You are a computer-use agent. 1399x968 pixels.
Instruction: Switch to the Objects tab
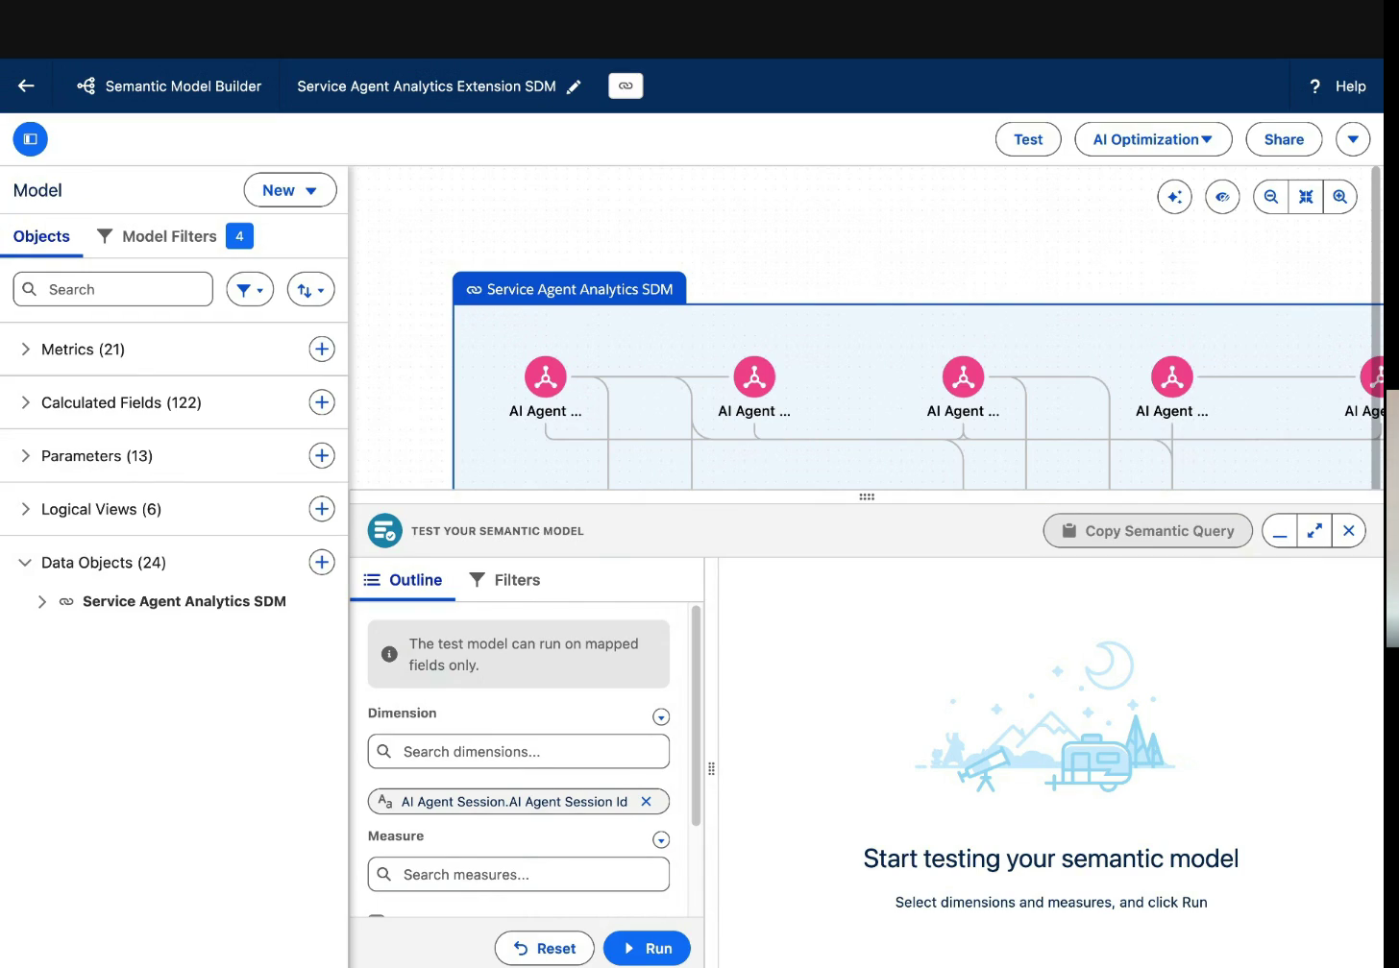click(x=41, y=236)
